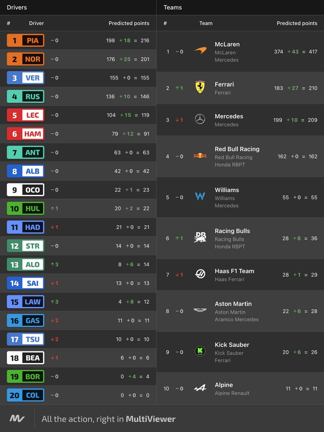The width and height of the screenshot is (324, 432).
Task: Click the Alpine A logo
Action: tap(200, 388)
